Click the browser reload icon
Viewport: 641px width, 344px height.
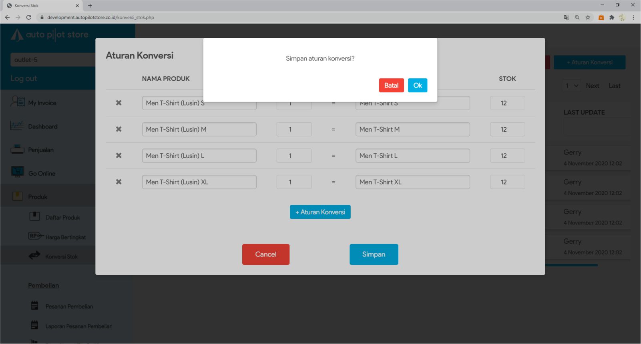pos(28,17)
